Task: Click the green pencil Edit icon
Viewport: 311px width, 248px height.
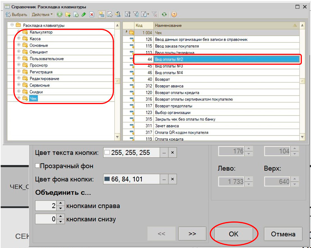Action: coord(84,15)
